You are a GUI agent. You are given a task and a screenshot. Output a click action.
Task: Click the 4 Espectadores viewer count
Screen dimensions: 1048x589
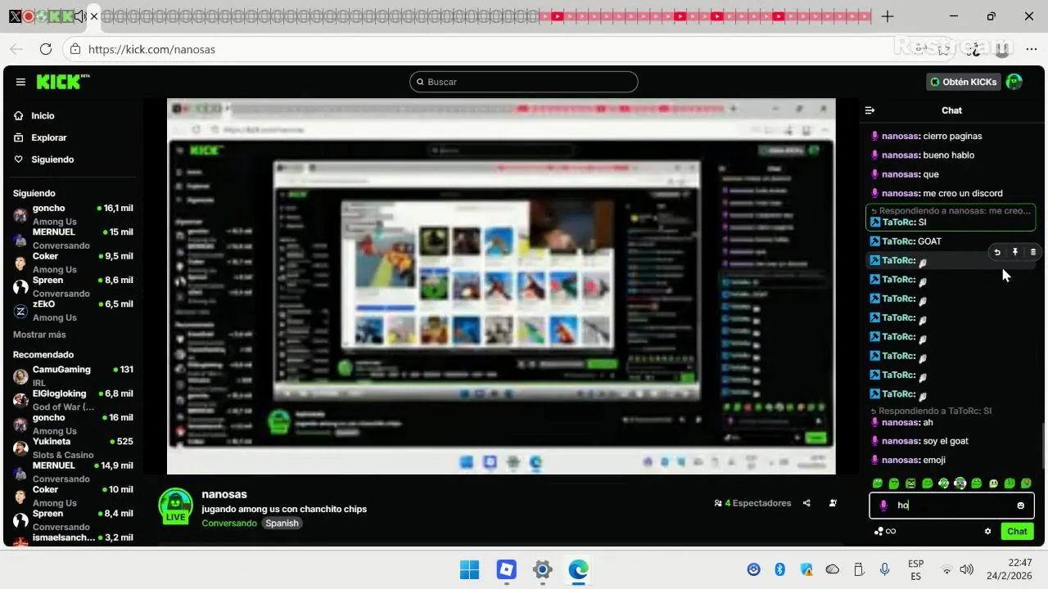click(x=752, y=503)
